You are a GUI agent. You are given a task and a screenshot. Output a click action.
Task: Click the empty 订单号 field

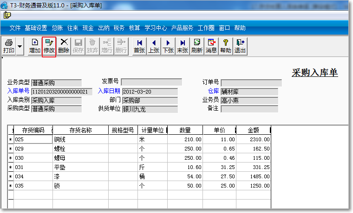251,83
